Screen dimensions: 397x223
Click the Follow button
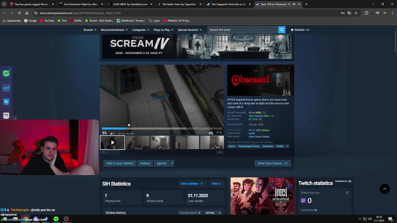[x=145, y=163]
